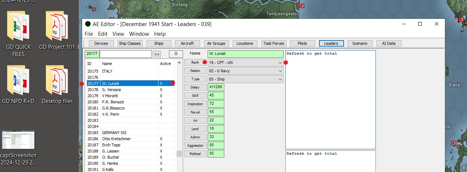Switch to the AI Data tab
Viewport: 467px width, 172px height.
pos(389,43)
